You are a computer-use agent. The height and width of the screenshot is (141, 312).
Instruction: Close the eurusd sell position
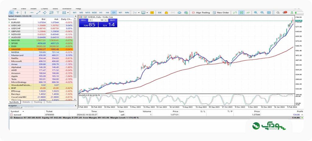tap(302, 115)
